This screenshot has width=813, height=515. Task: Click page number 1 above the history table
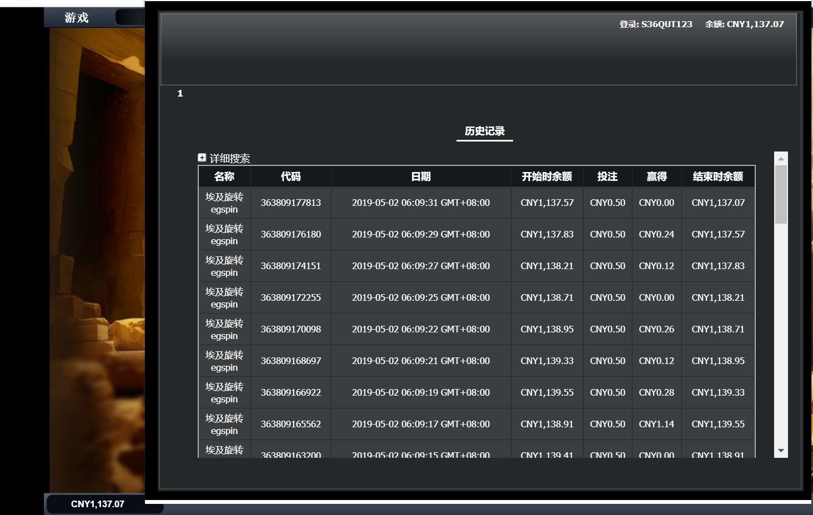180,93
